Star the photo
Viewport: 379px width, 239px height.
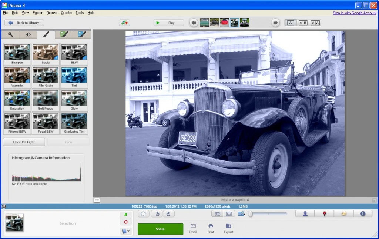coord(143,213)
